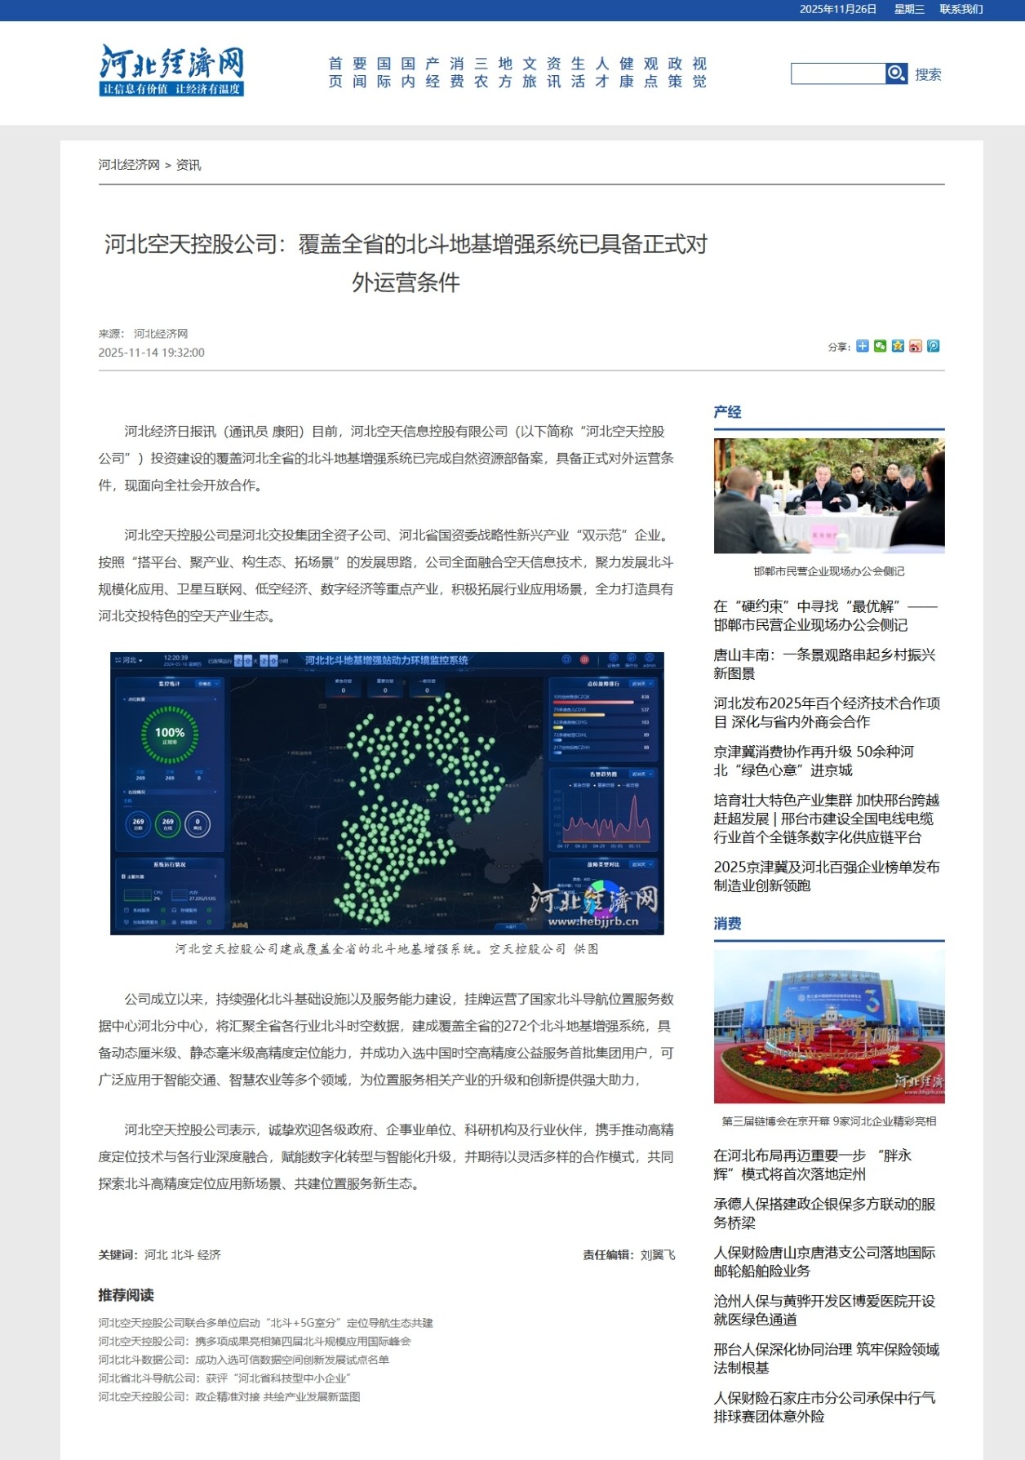Click the 河北经济网 site logo
Viewport: 1025px width, 1460px height.
pyautogui.click(x=172, y=69)
